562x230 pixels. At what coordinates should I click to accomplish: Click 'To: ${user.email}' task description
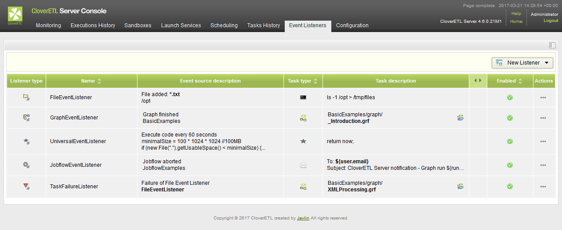pos(348,162)
